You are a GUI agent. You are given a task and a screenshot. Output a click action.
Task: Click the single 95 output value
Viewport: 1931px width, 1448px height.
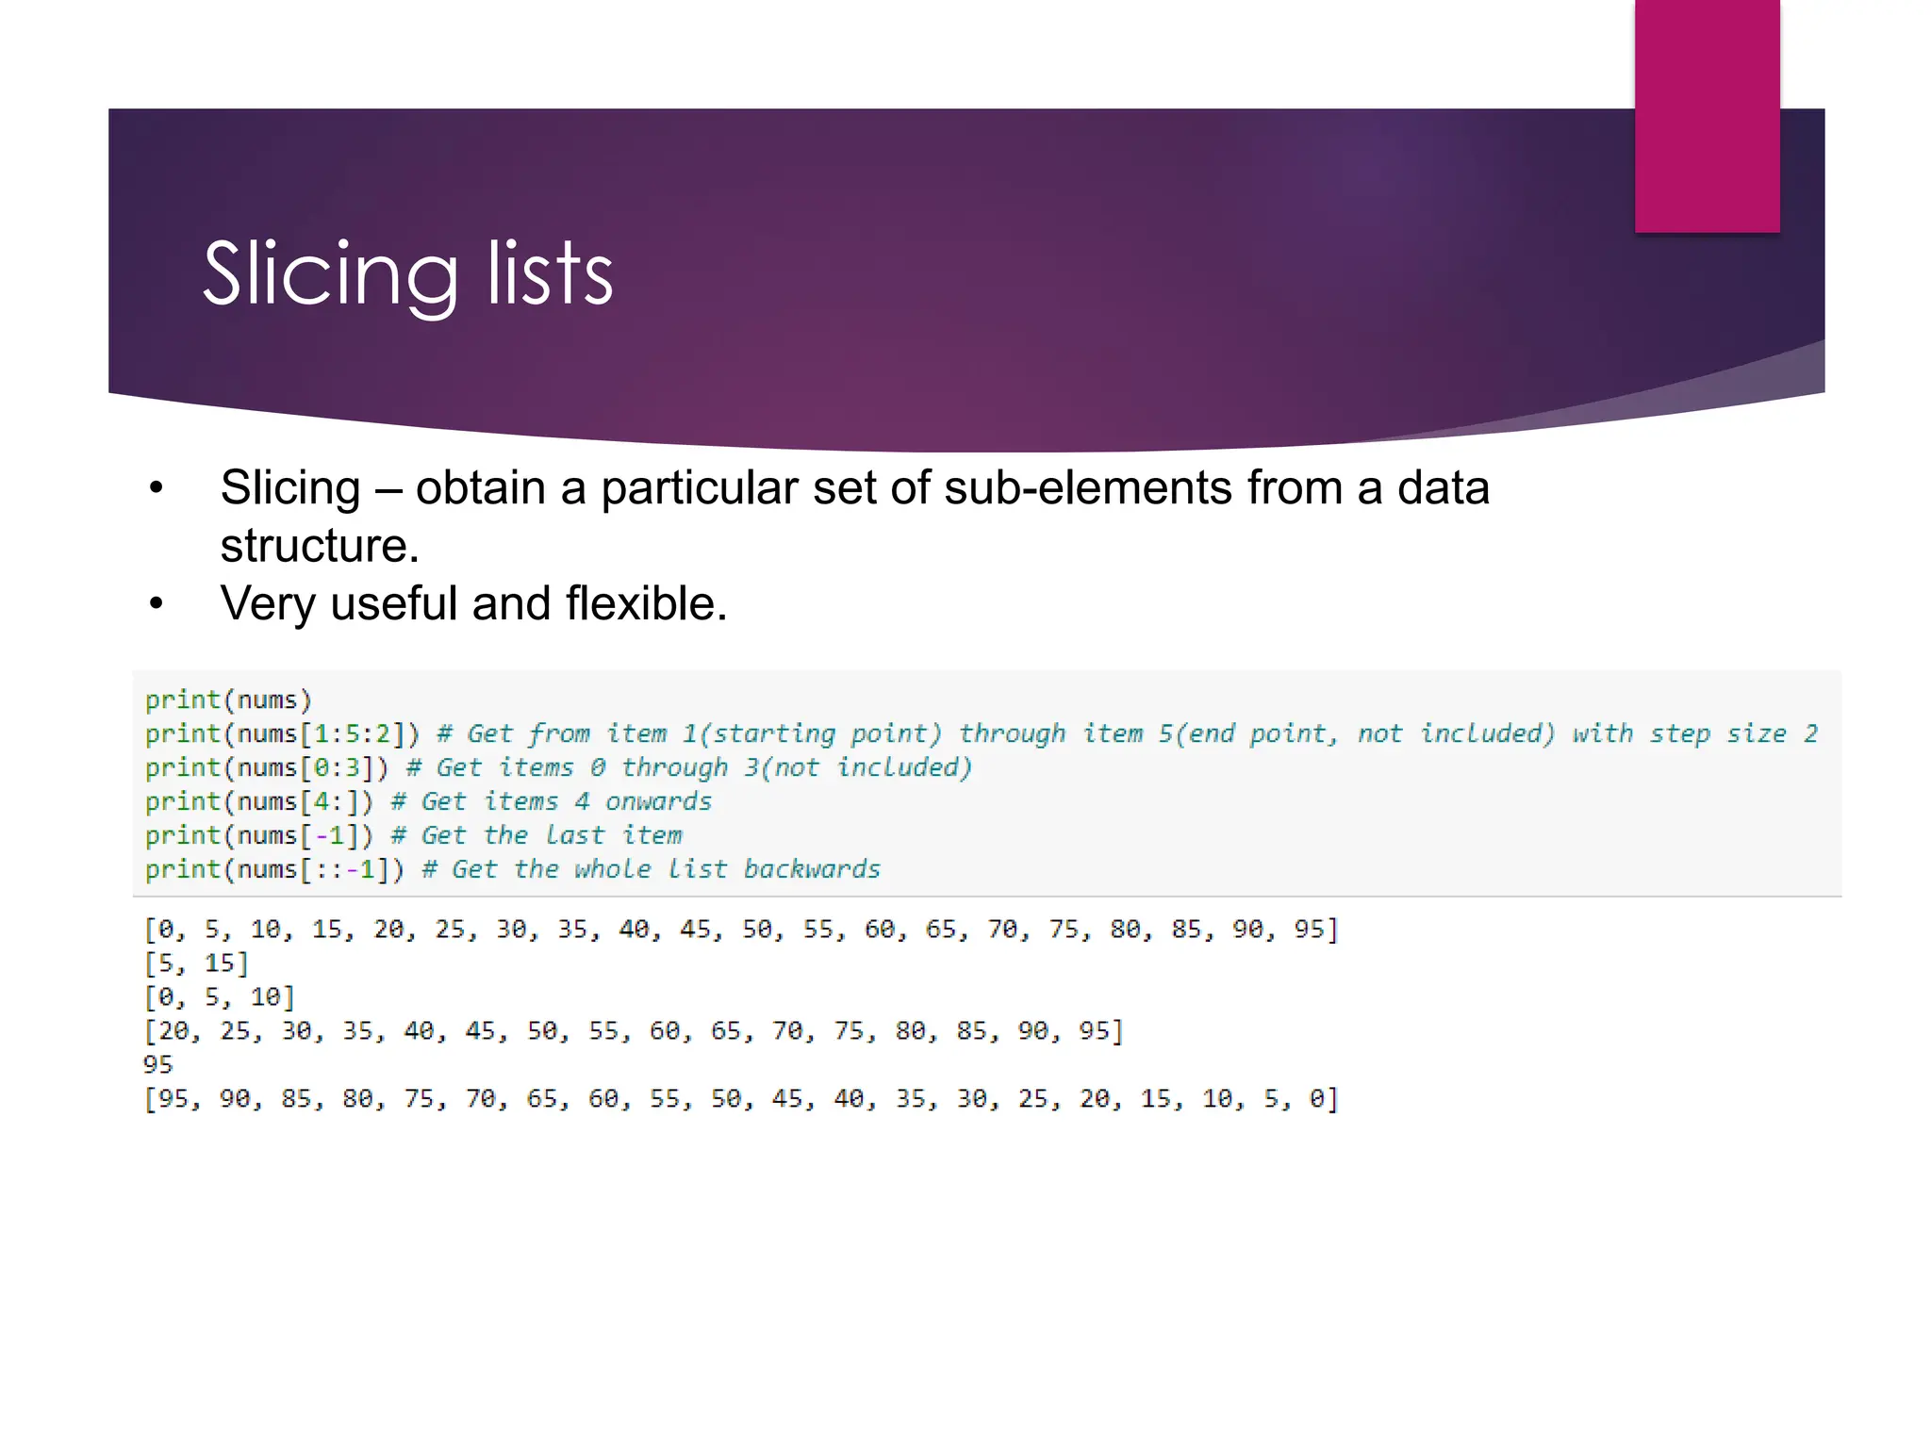(158, 1065)
